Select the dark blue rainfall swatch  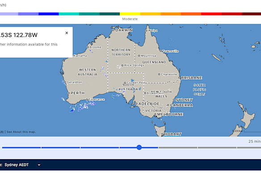[x=49, y=14]
